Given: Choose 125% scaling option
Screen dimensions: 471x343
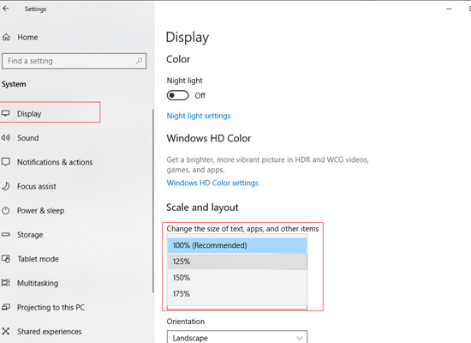Looking at the screenshot, I should point(237,262).
